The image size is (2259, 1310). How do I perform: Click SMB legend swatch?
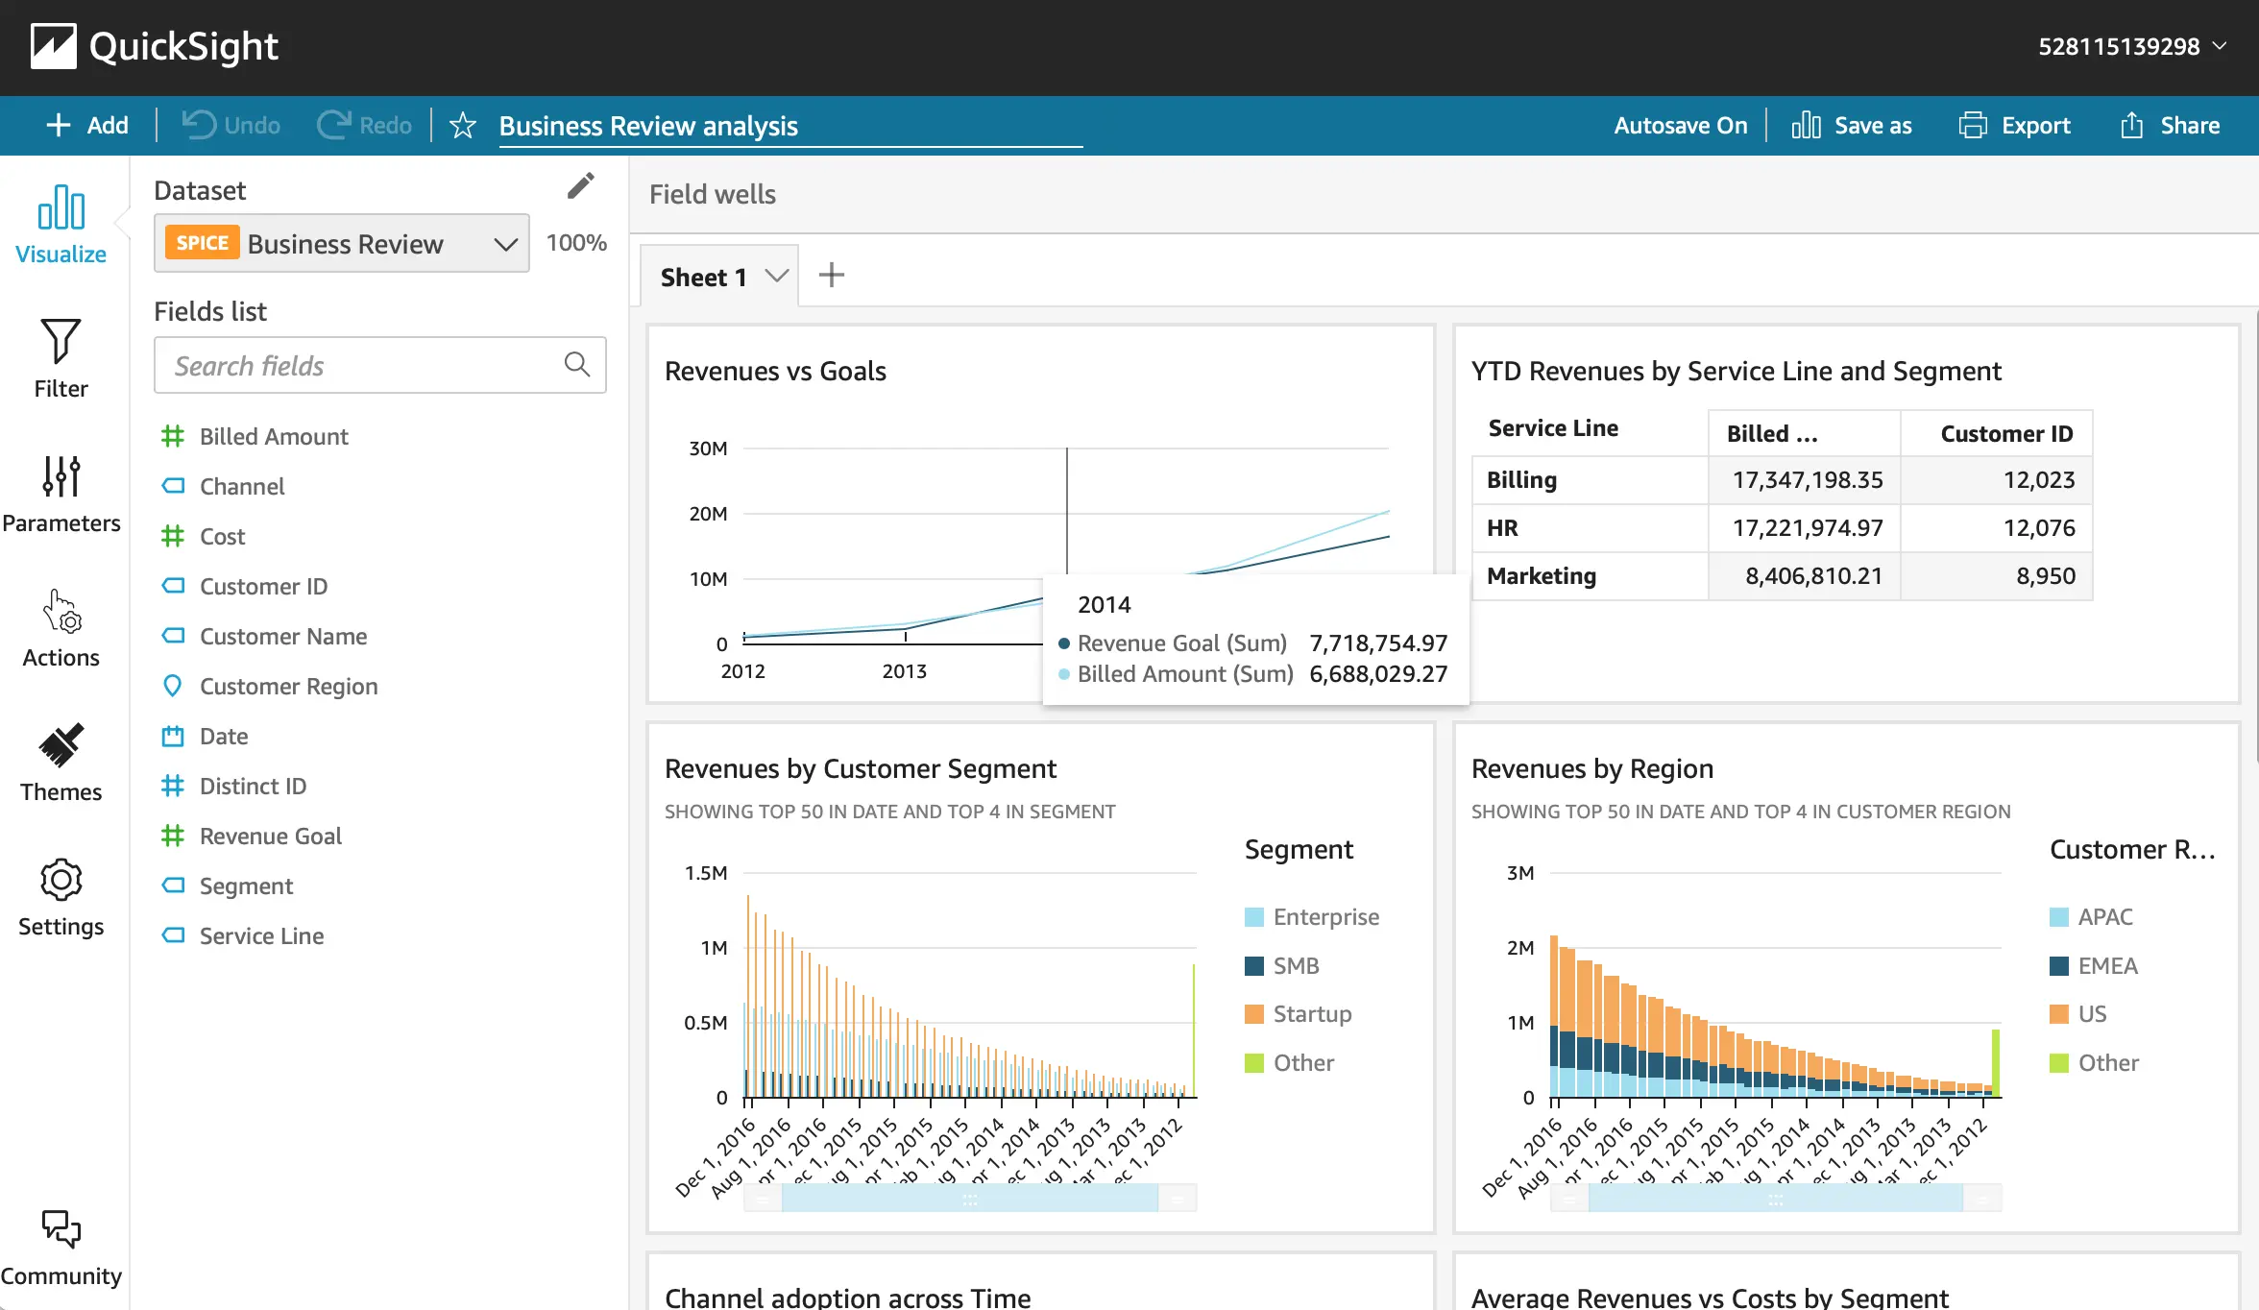1253,965
